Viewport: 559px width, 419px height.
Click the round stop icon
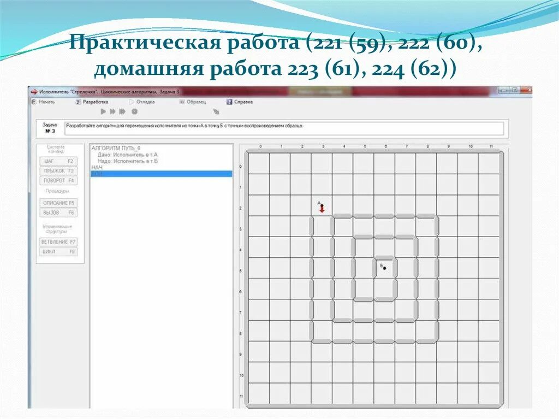coord(134,111)
